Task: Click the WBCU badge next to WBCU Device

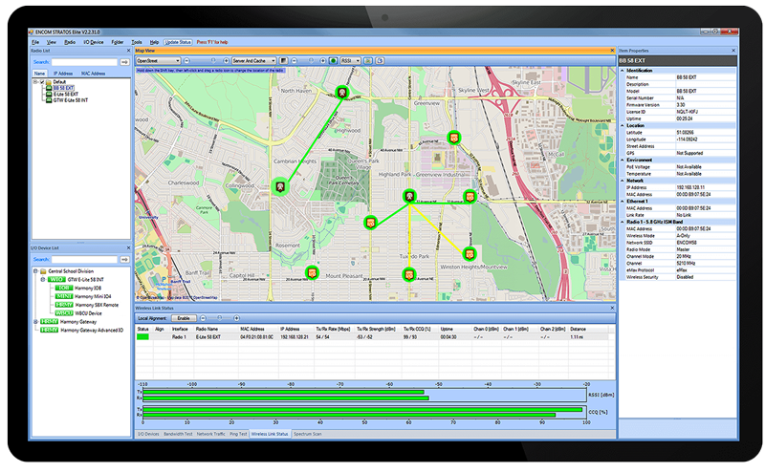Action: 64,313
